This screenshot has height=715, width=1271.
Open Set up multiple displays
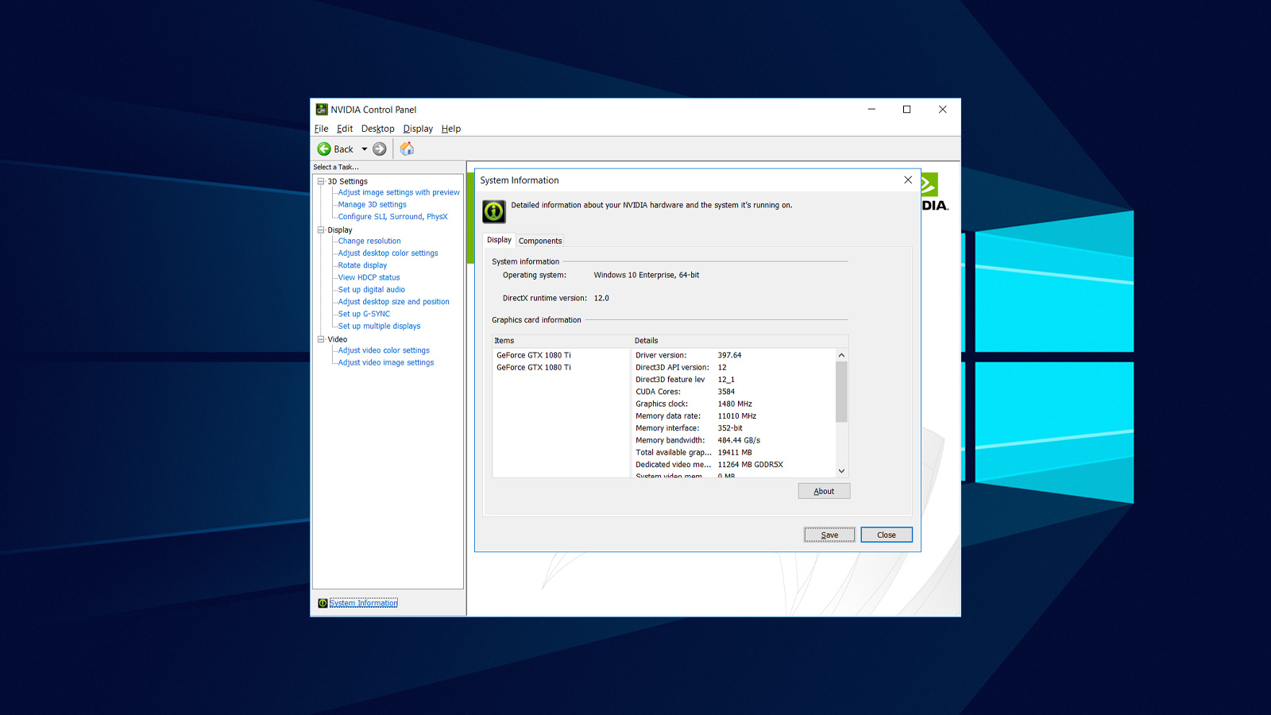click(x=379, y=326)
